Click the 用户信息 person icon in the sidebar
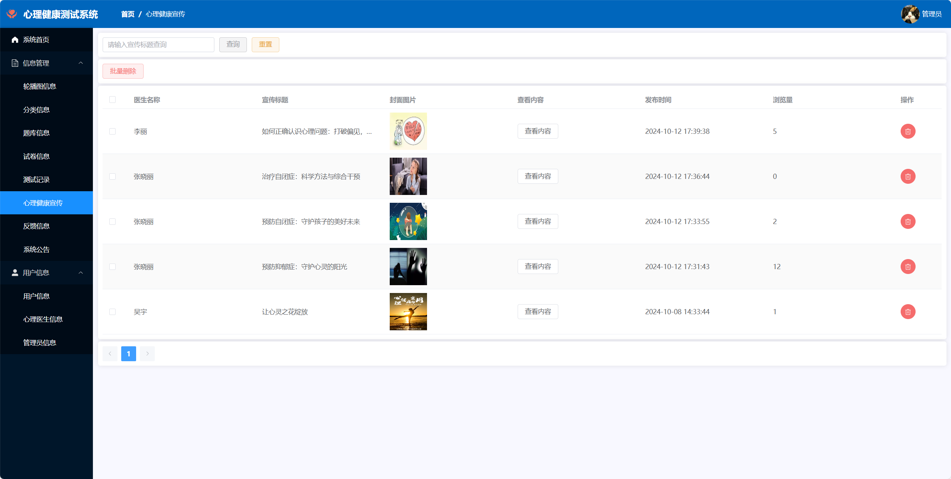The image size is (951, 479). pyautogui.click(x=15, y=272)
